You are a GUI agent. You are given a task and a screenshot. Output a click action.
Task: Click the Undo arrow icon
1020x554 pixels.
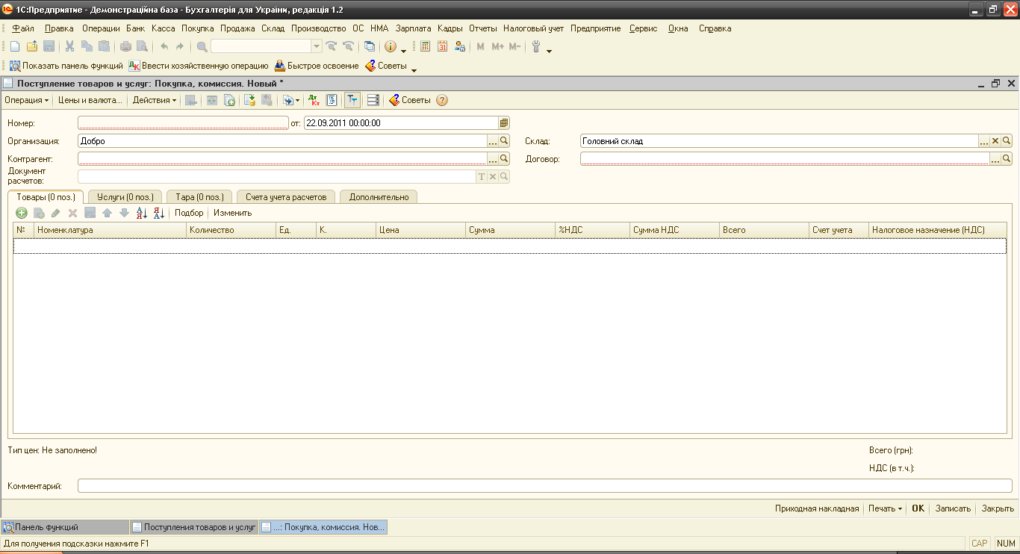pos(164,46)
